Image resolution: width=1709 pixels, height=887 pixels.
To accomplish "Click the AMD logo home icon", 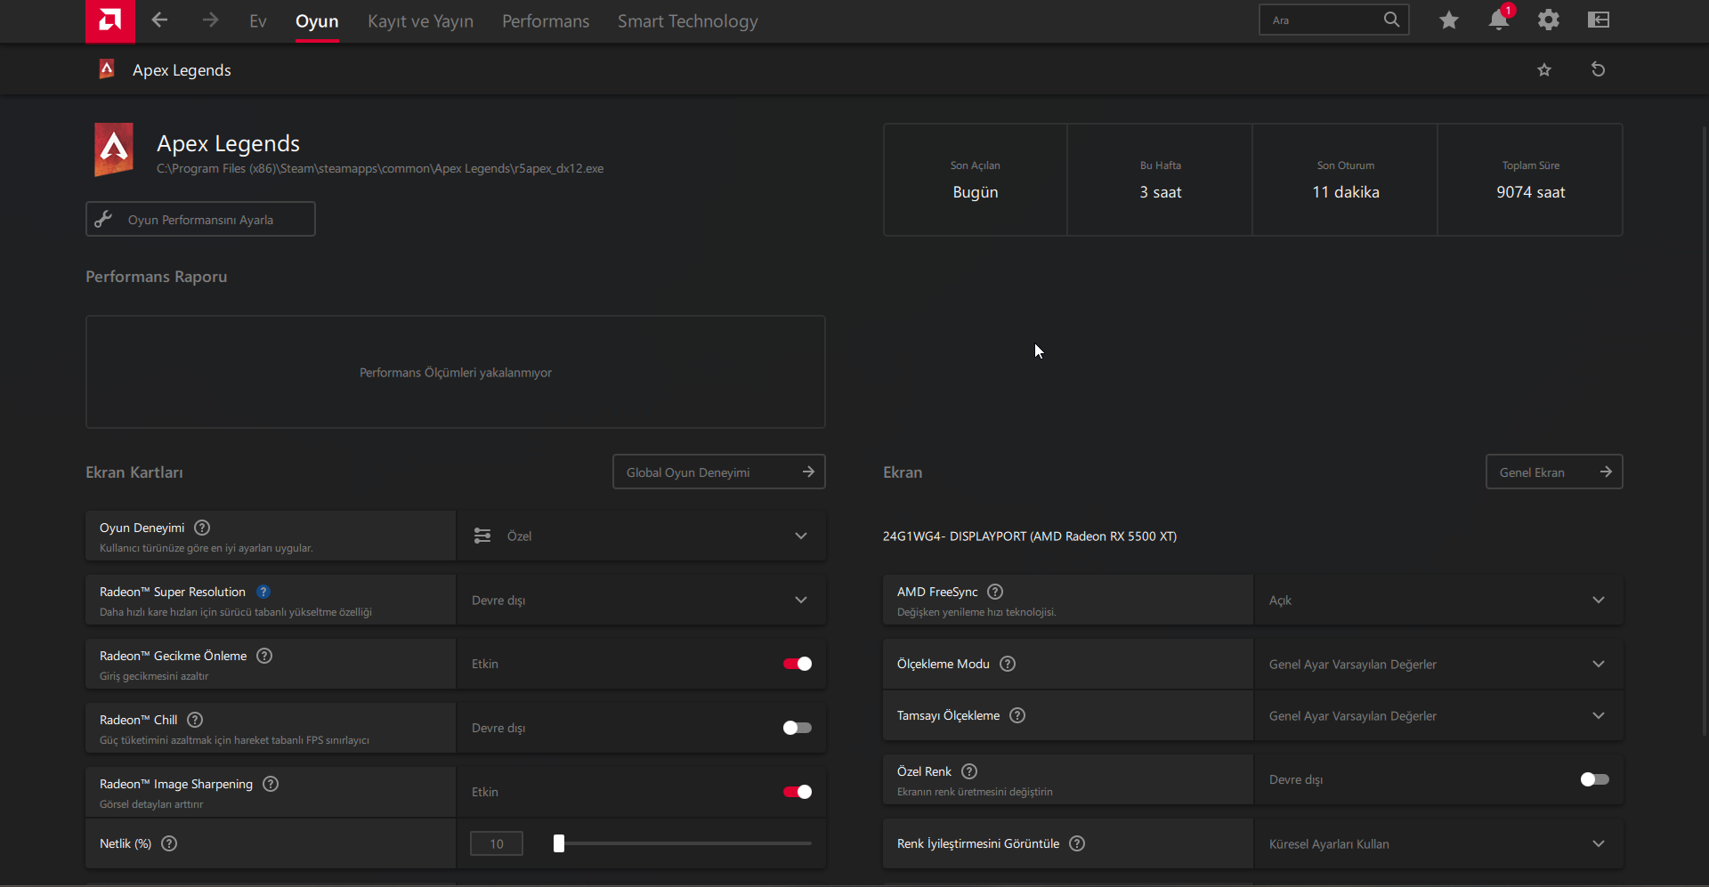I will 109,20.
